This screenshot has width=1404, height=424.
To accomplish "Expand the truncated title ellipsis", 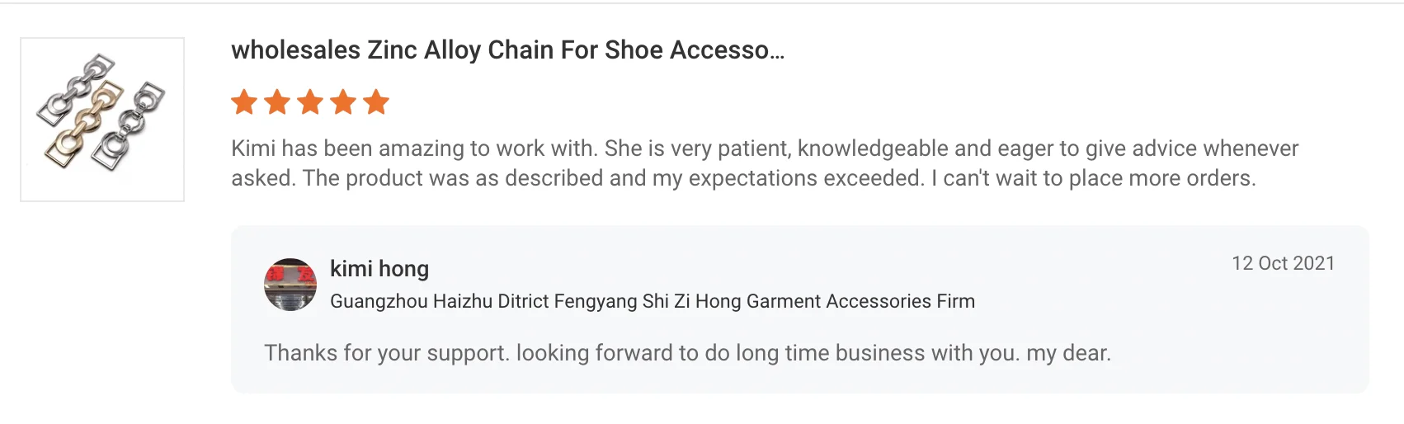I will (776, 52).
